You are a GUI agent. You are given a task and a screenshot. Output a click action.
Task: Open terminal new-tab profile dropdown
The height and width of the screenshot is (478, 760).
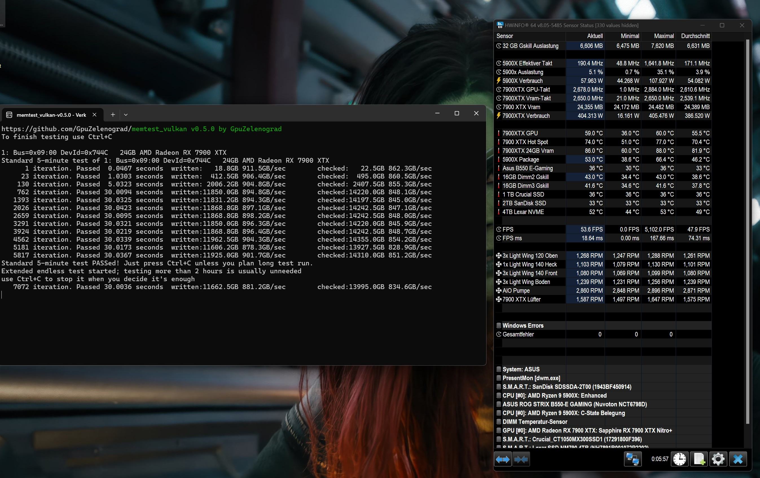pyautogui.click(x=126, y=115)
